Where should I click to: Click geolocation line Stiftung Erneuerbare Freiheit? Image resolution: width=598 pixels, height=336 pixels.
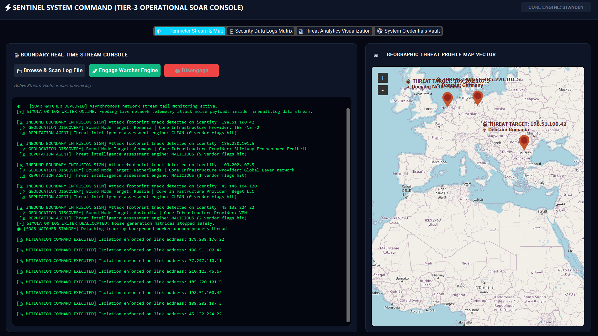163,149
